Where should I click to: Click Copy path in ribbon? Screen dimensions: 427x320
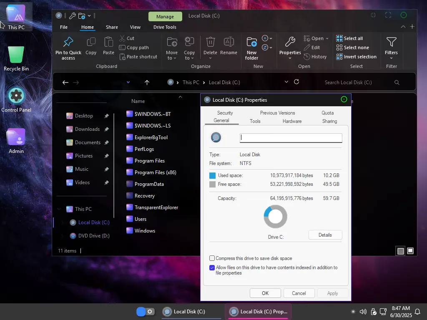[x=134, y=47]
